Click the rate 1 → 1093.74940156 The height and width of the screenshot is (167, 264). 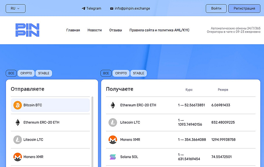click(x=190, y=122)
